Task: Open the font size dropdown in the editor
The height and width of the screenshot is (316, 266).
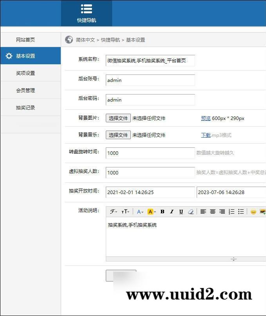Action: [x=125, y=211]
